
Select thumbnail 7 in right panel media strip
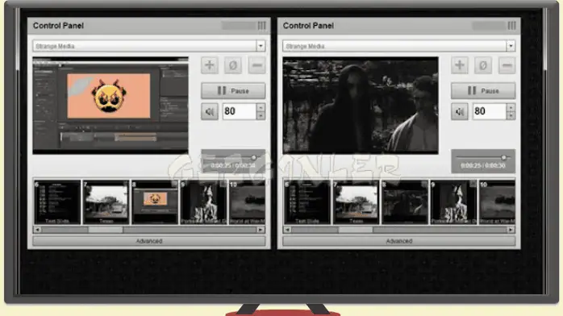[356, 202]
